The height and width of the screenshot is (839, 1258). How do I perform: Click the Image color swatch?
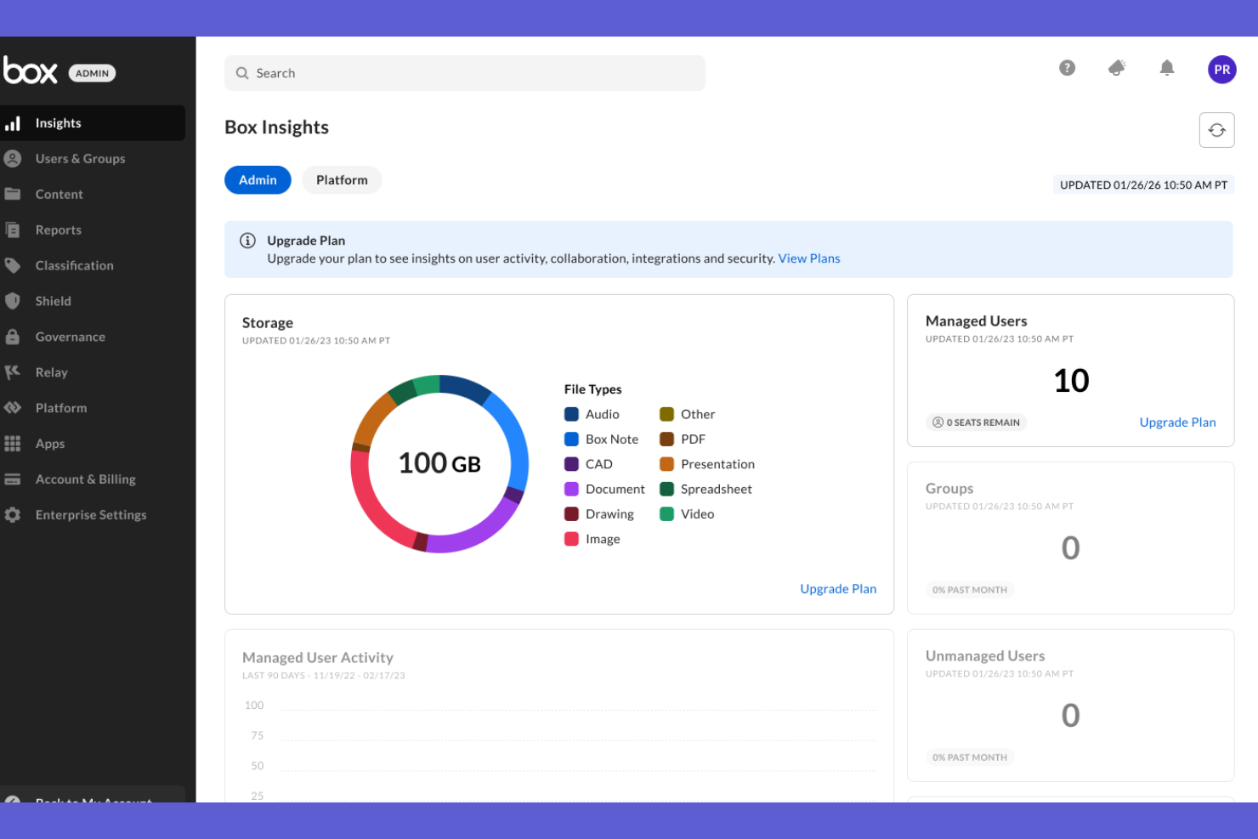coord(572,539)
